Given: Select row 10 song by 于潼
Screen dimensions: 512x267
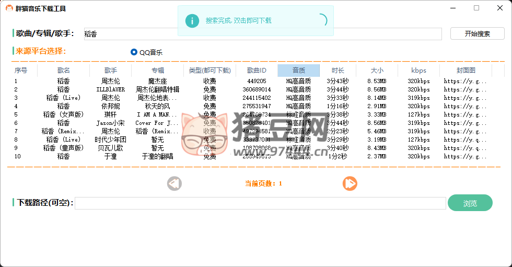Looking at the screenshot, I should (x=63, y=157).
